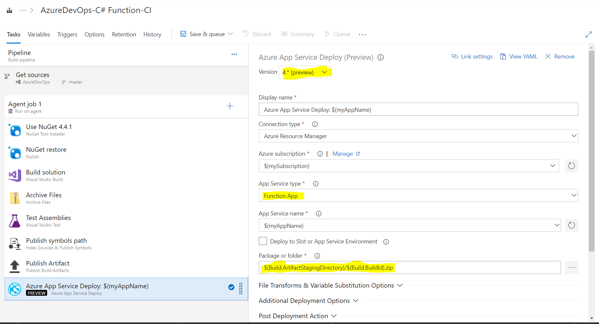Click the Archive Files zipper icon

click(15, 198)
